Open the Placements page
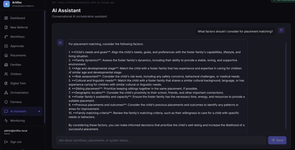295x150 pixels. pyautogui.click(x=22, y=55)
